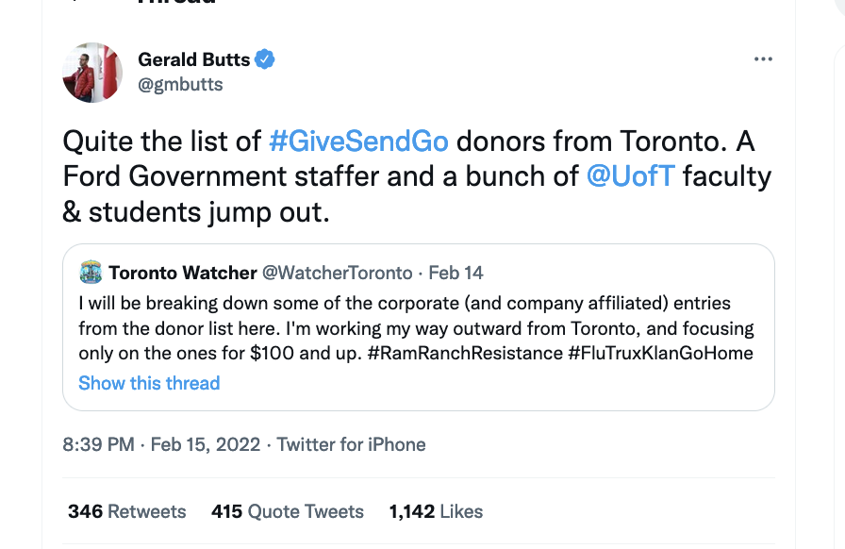Open the #GiveSendGo hashtag
Screen dimensions: 845x549
(358, 141)
